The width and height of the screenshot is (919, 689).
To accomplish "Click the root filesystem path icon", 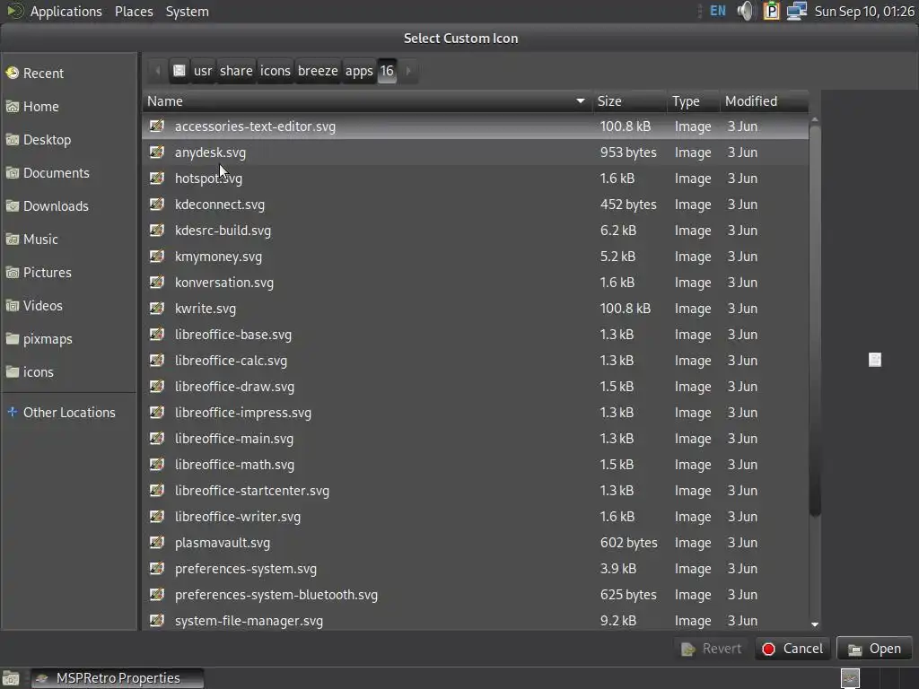I will [x=179, y=71].
